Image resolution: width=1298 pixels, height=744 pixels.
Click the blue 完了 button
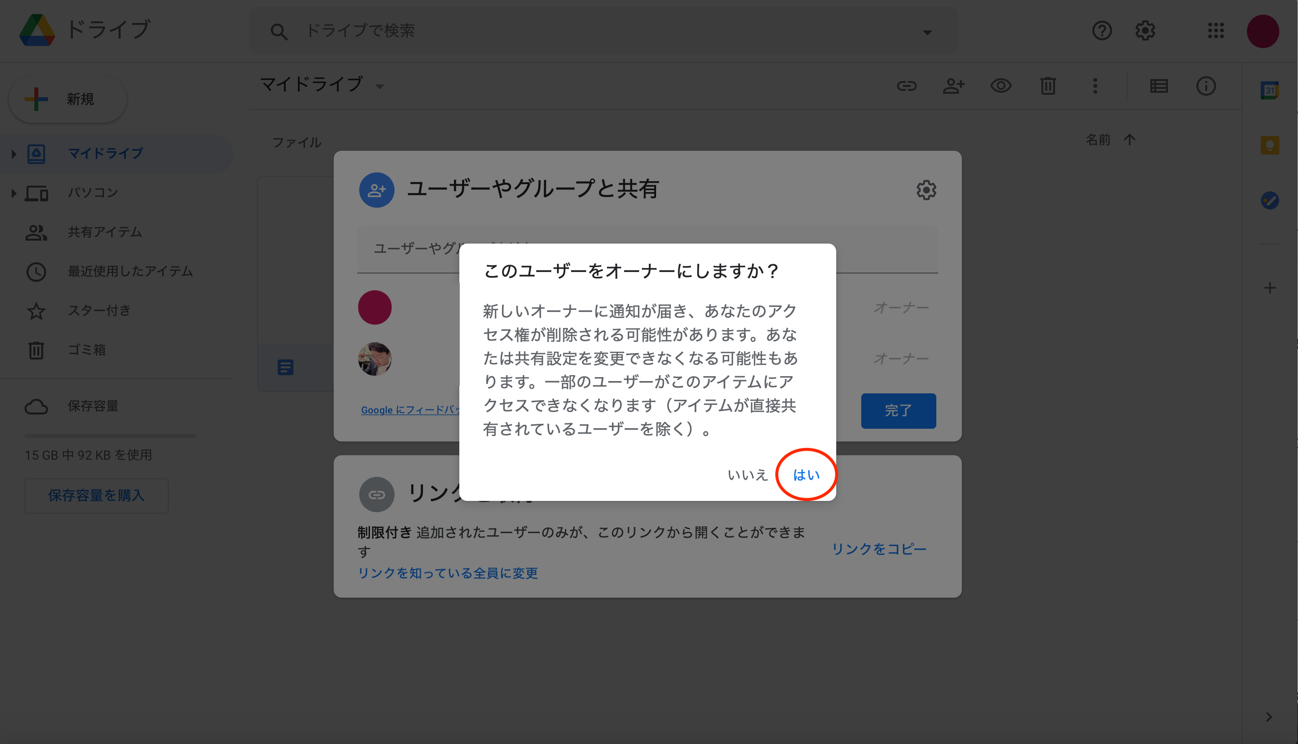[x=898, y=411]
